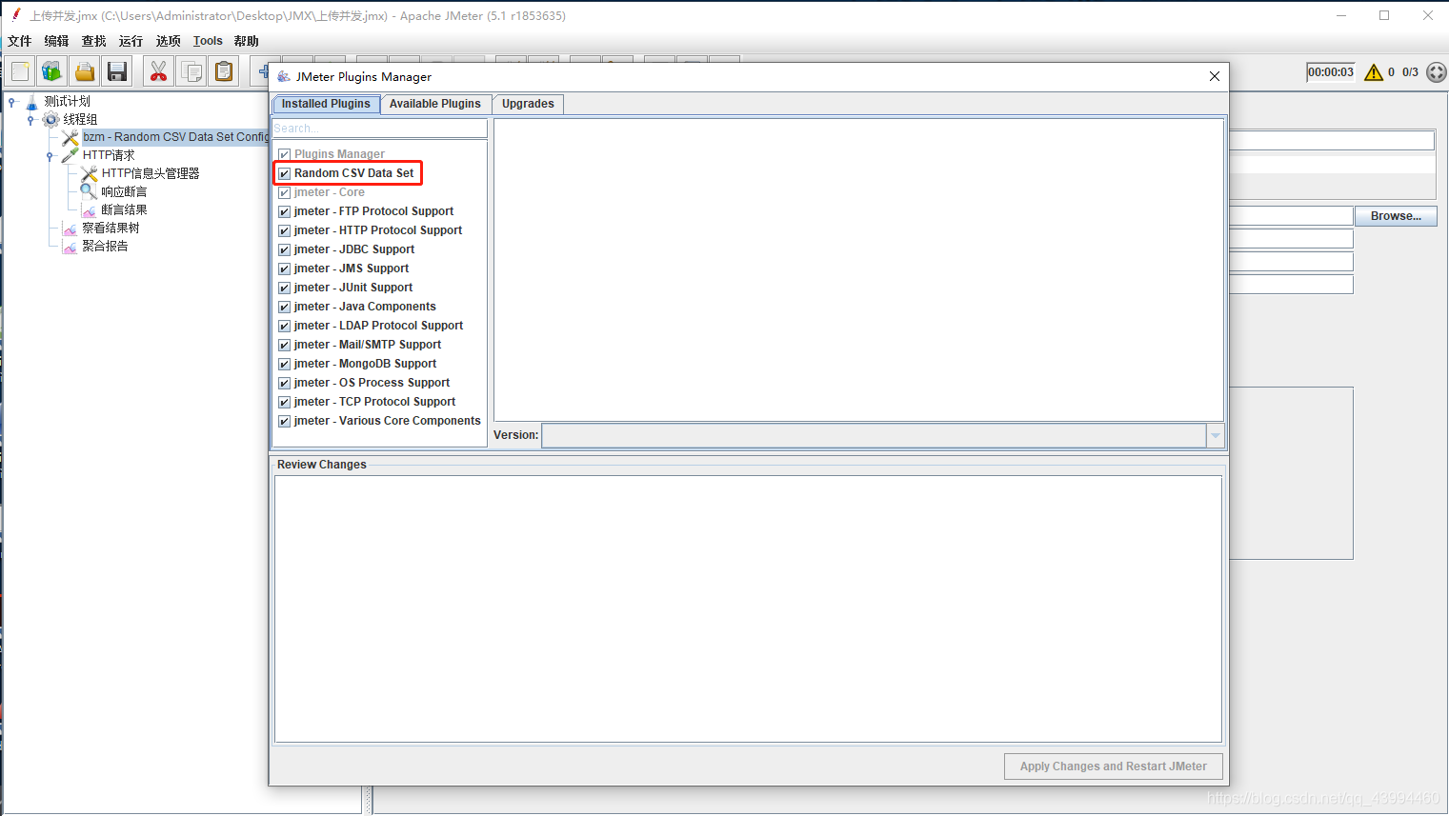The width and height of the screenshot is (1449, 816).
Task: Select the 测试计划 flask icon
Action: click(x=31, y=102)
